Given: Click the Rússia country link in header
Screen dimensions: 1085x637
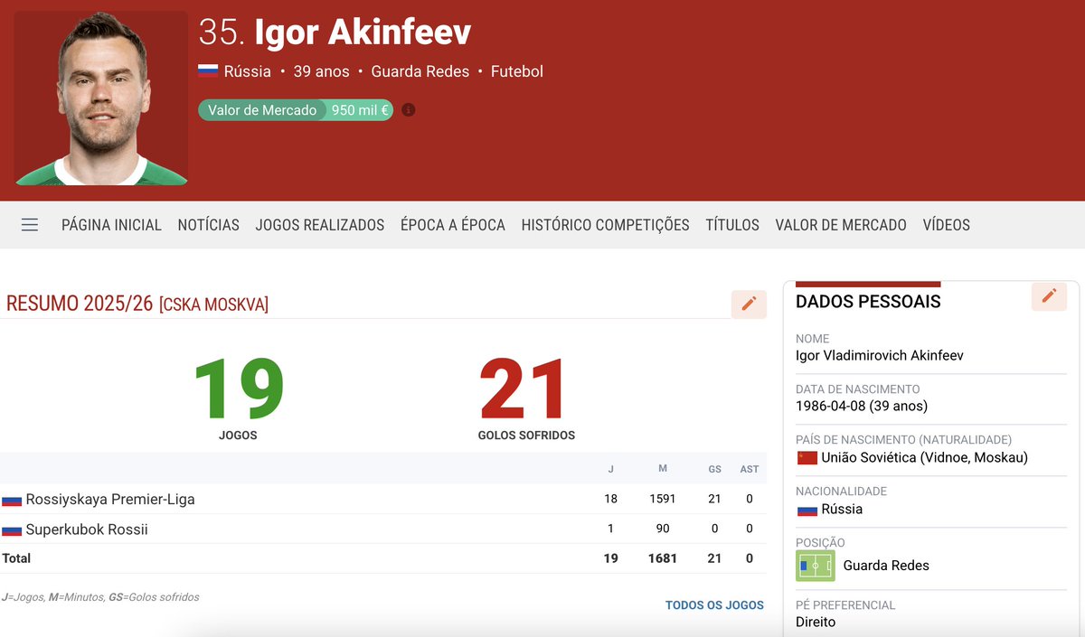Looking at the screenshot, I should tap(247, 71).
